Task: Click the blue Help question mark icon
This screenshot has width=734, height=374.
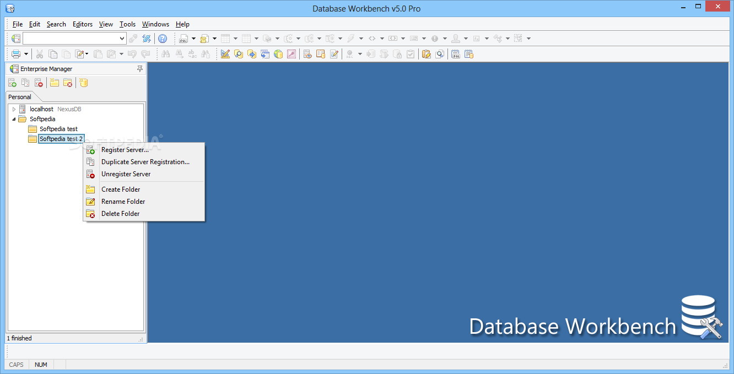Action: 163,39
